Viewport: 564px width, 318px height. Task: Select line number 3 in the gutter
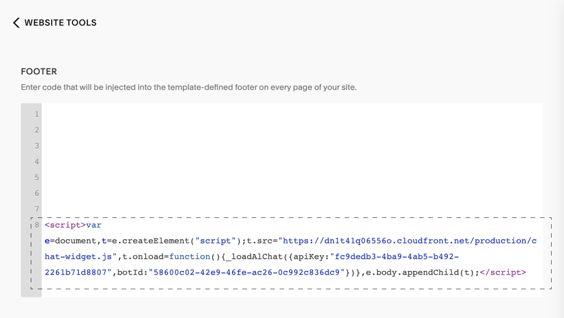(37, 146)
